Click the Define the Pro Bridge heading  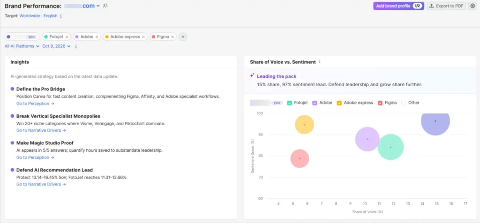pos(41,89)
